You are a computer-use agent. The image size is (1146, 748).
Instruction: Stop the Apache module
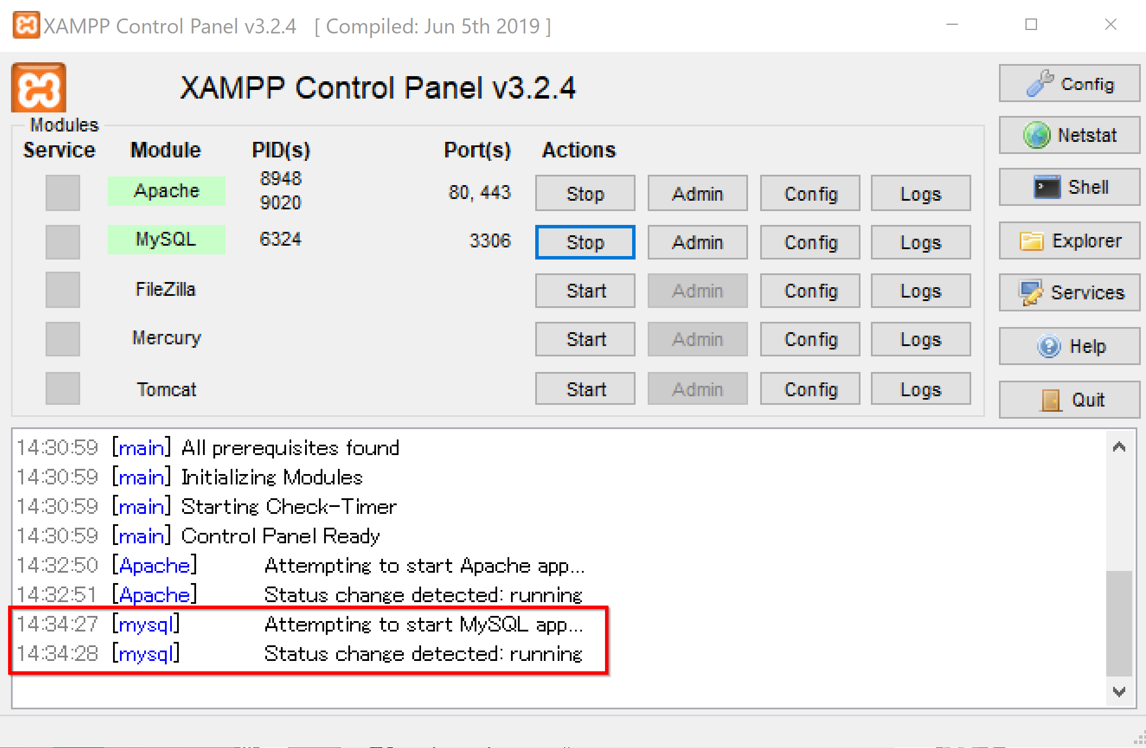point(585,193)
